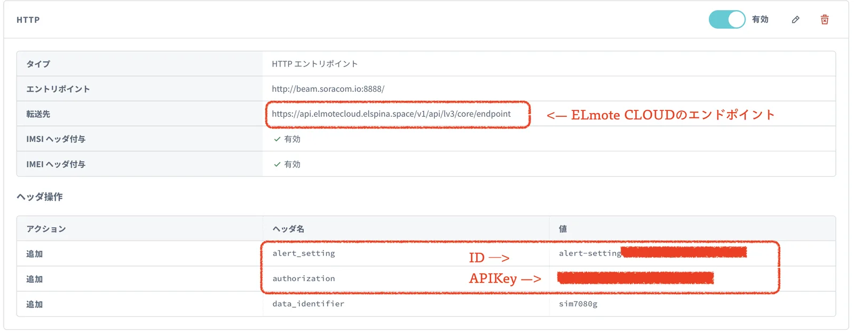Click 追加 in the data_identifier row
854x335 pixels.
[x=35, y=304]
